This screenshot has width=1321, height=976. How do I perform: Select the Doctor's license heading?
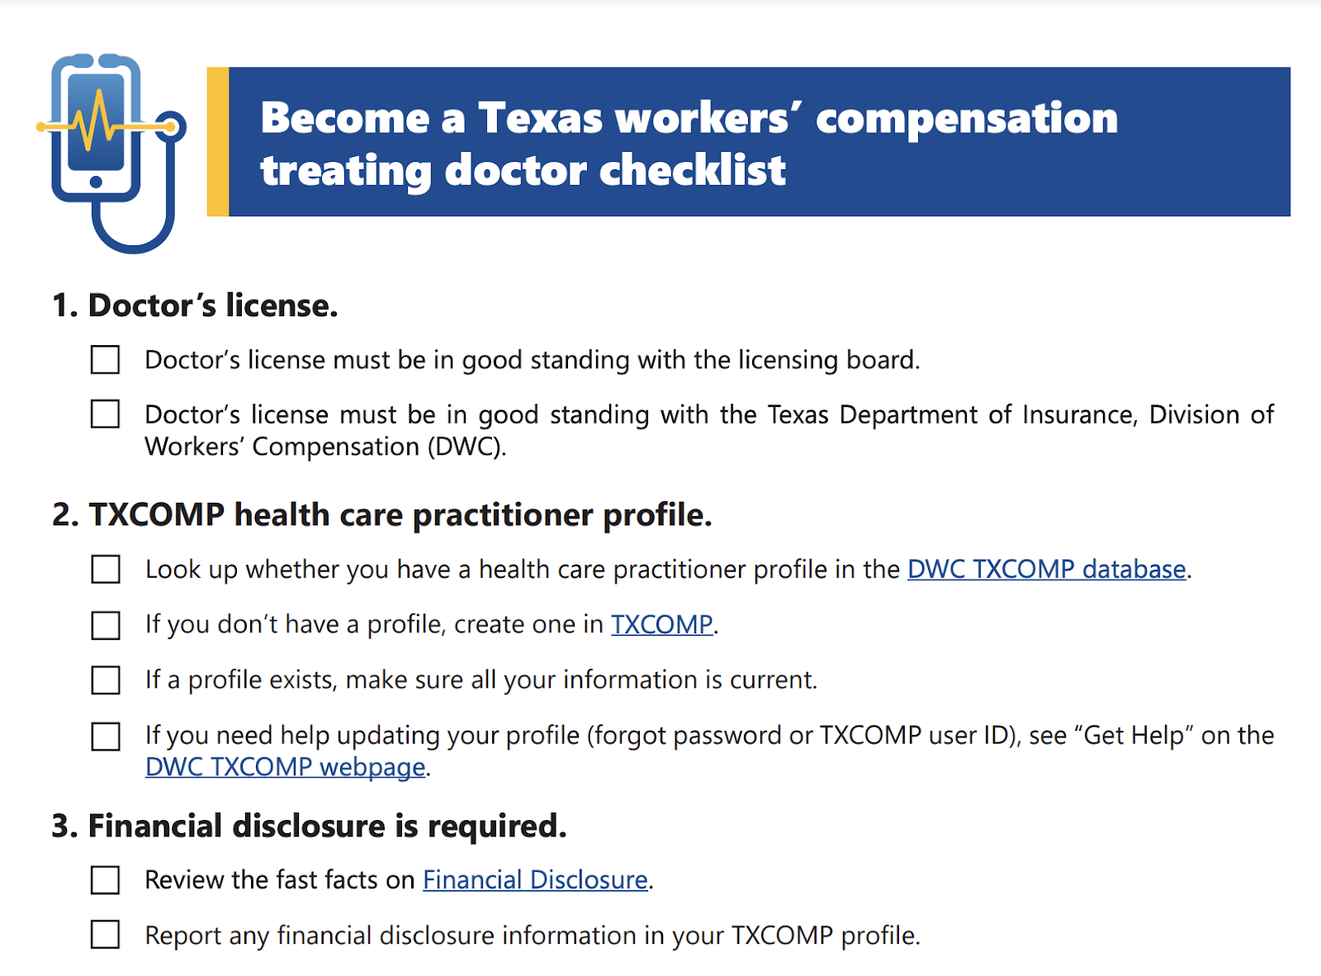[x=195, y=306]
